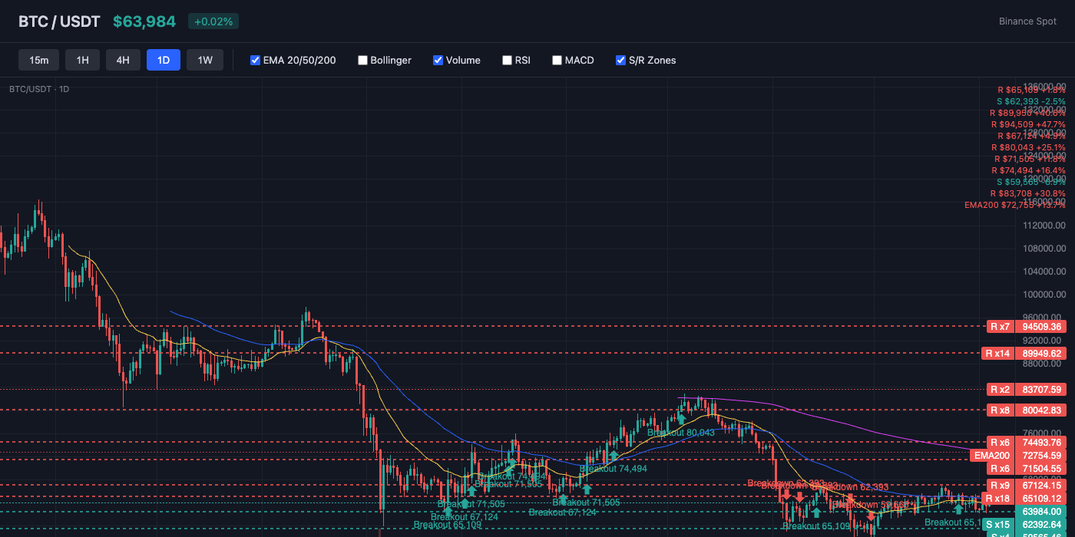1075x537 pixels.
Task: Click the BTC / USDT pair title
Action: pyautogui.click(x=59, y=21)
